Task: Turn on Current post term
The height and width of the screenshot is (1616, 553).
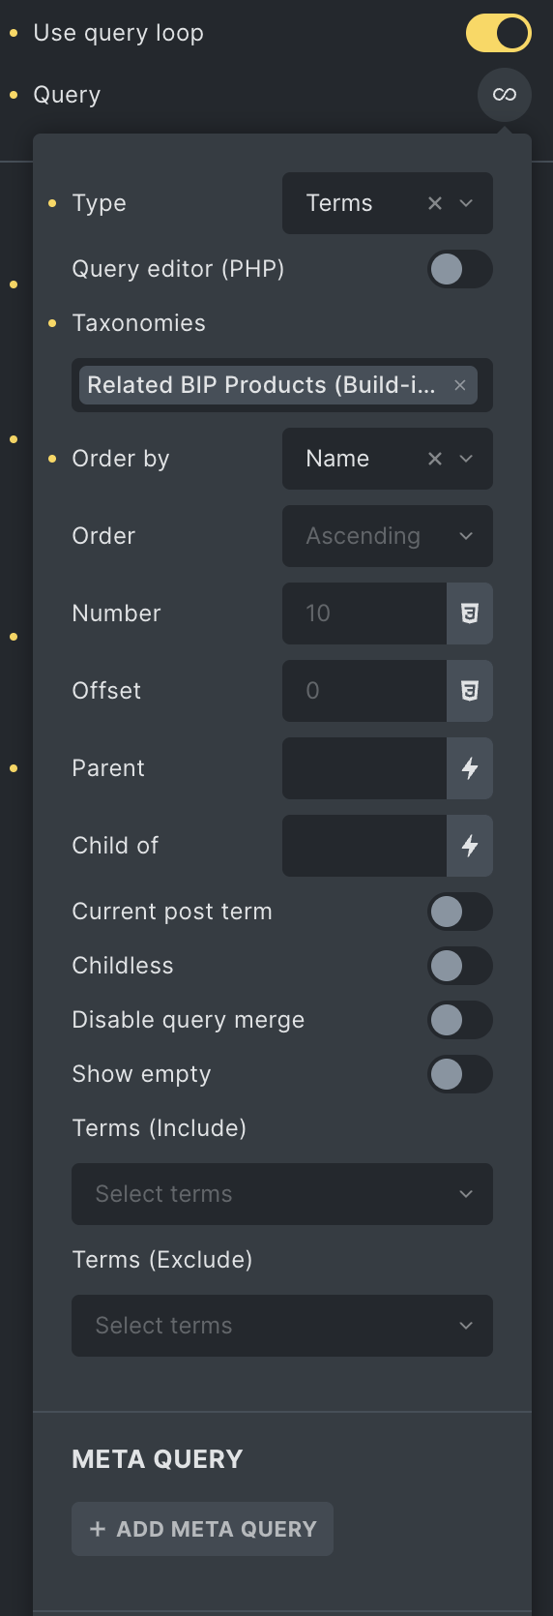Action: (460, 912)
